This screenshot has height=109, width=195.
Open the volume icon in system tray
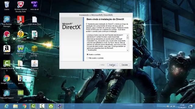point(174,106)
